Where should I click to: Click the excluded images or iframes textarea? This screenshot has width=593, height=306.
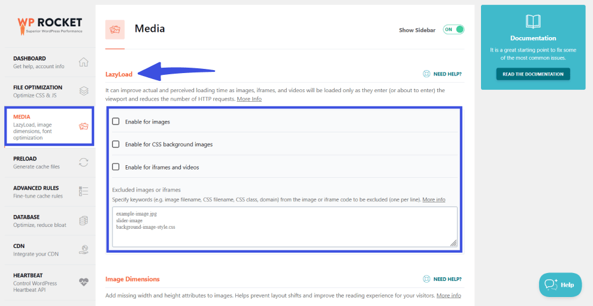coord(285,227)
